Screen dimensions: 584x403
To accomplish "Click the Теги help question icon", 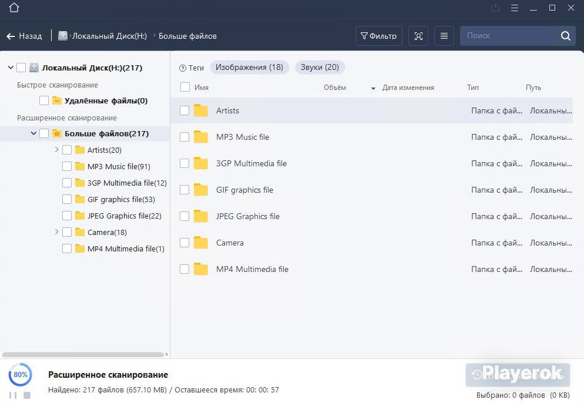I will 183,68.
